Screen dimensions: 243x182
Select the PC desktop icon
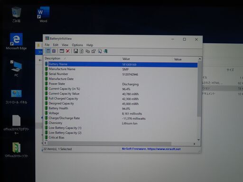coord(16,68)
